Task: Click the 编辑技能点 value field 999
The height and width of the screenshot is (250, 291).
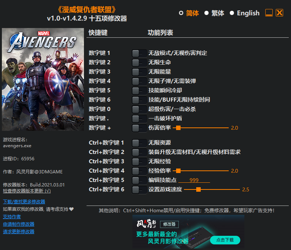Action: click(194, 180)
